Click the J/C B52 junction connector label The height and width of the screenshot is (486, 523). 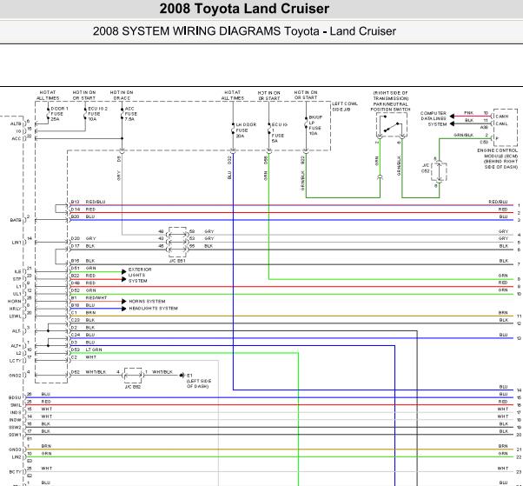133,387
